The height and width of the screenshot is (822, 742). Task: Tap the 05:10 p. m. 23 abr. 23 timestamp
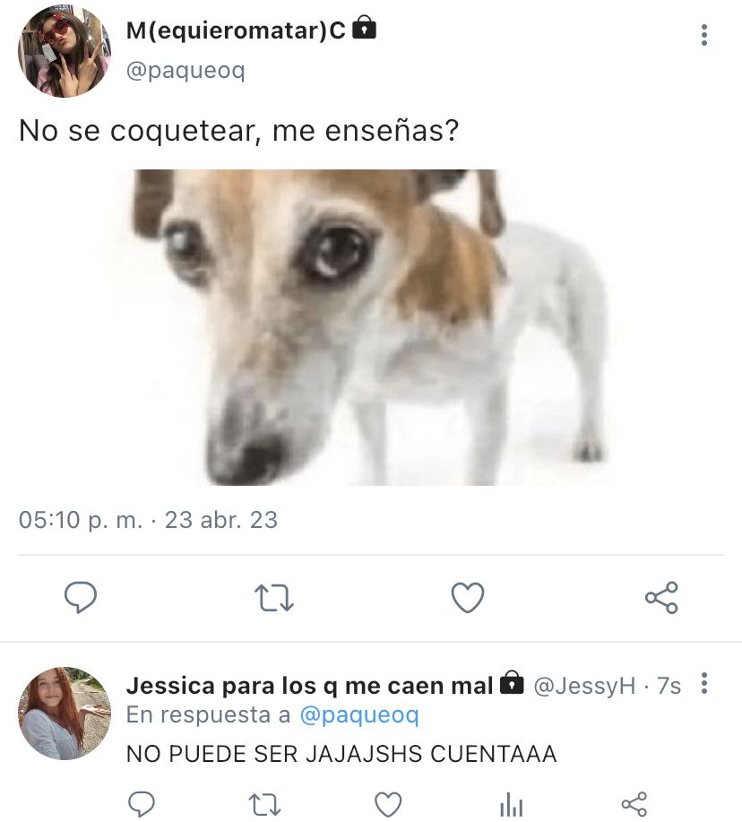(148, 520)
